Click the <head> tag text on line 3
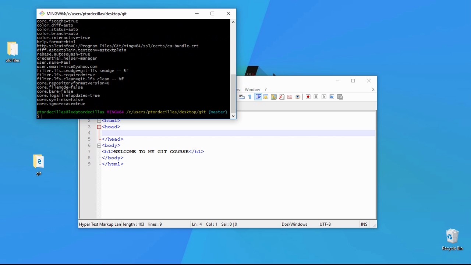 [111, 127]
